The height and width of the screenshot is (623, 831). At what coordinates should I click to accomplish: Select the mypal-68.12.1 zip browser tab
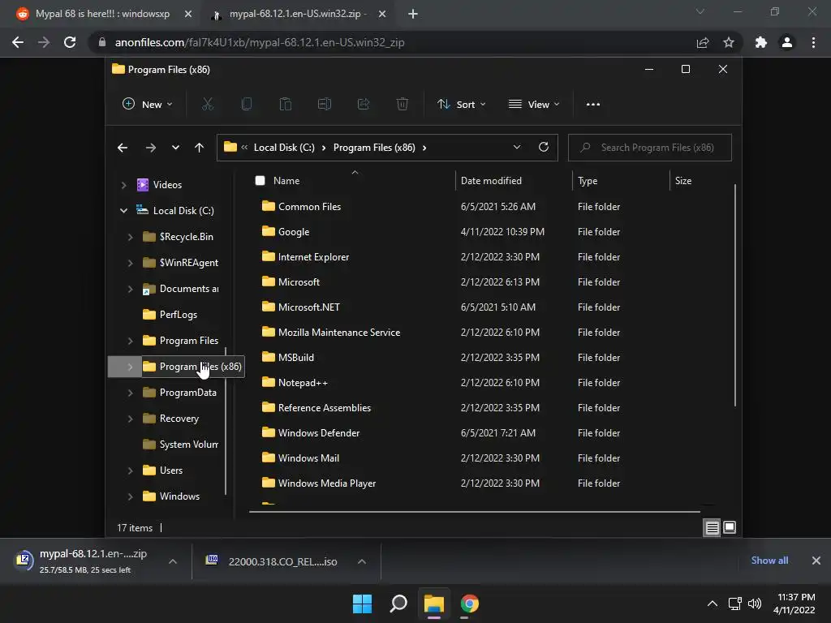pyautogui.click(x=298, y=14)
